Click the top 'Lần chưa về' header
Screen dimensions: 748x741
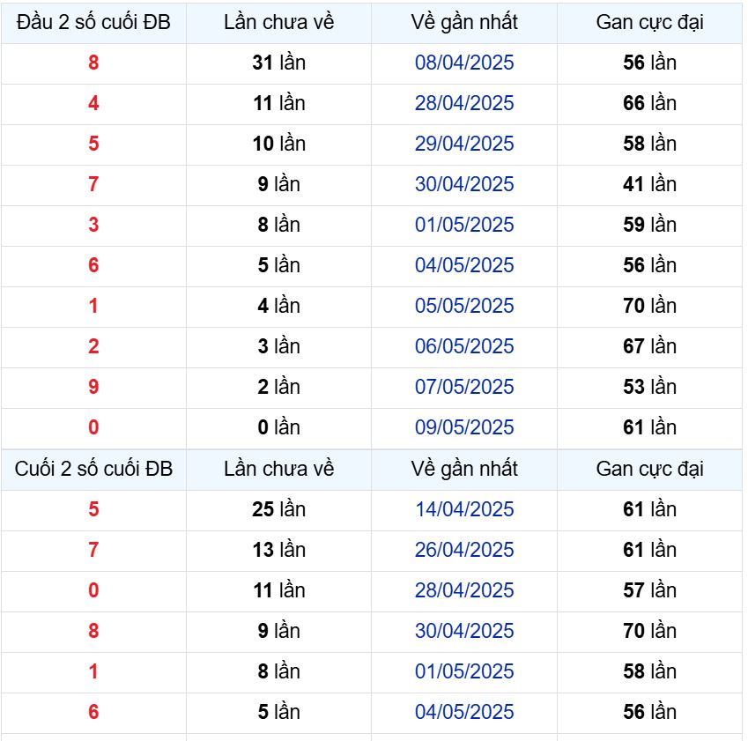[279, 22]
